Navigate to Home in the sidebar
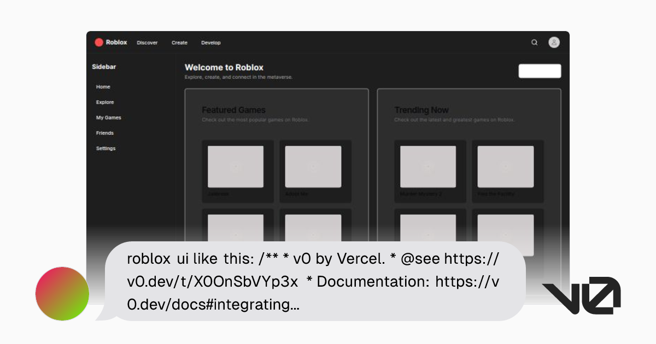656x344 pixels. [x=103, y=86]
